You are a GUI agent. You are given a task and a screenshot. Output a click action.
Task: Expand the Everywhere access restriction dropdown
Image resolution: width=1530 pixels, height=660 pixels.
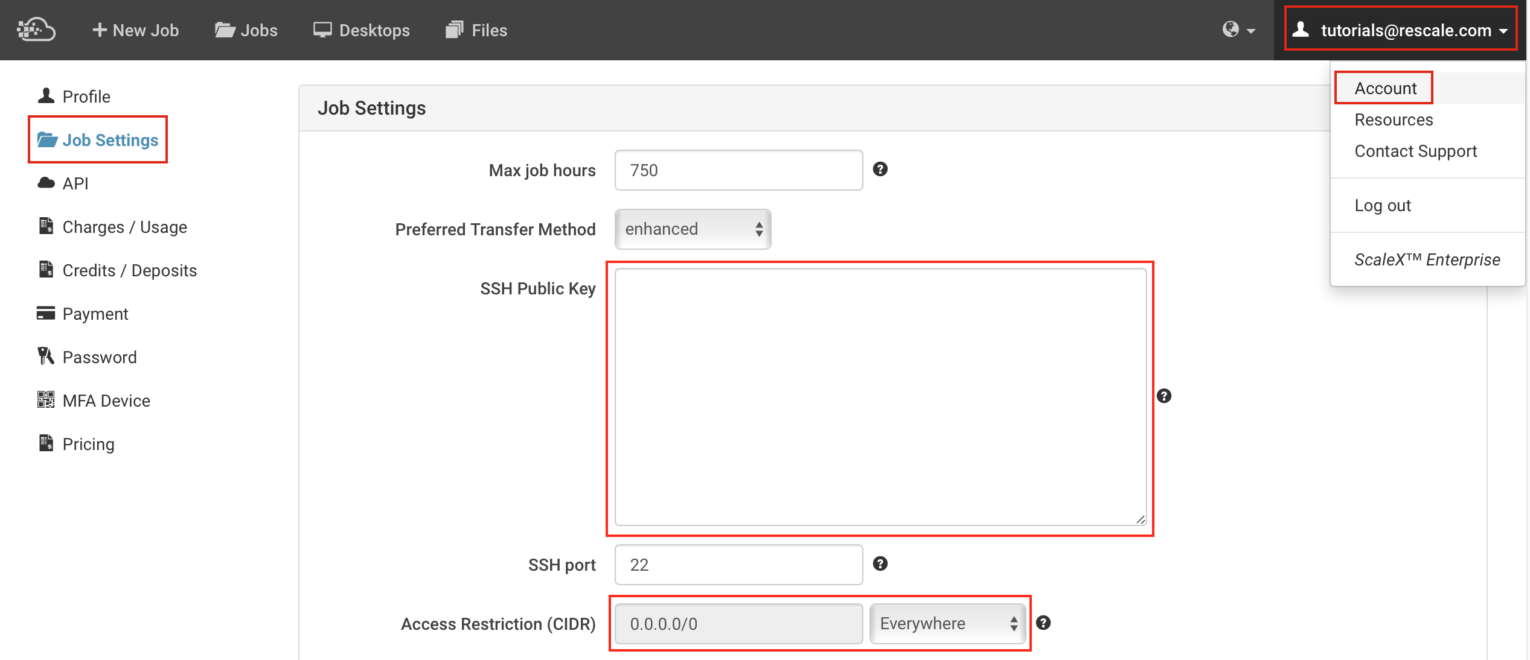[947, 624]
